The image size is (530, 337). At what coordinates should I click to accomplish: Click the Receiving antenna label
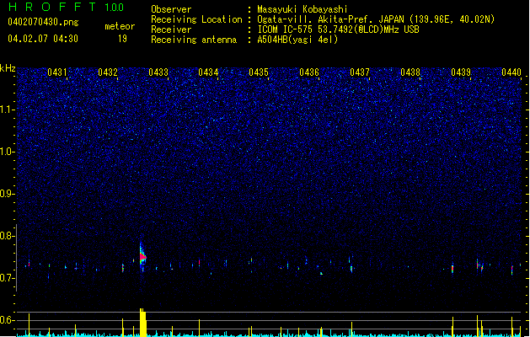coord(194,40)
